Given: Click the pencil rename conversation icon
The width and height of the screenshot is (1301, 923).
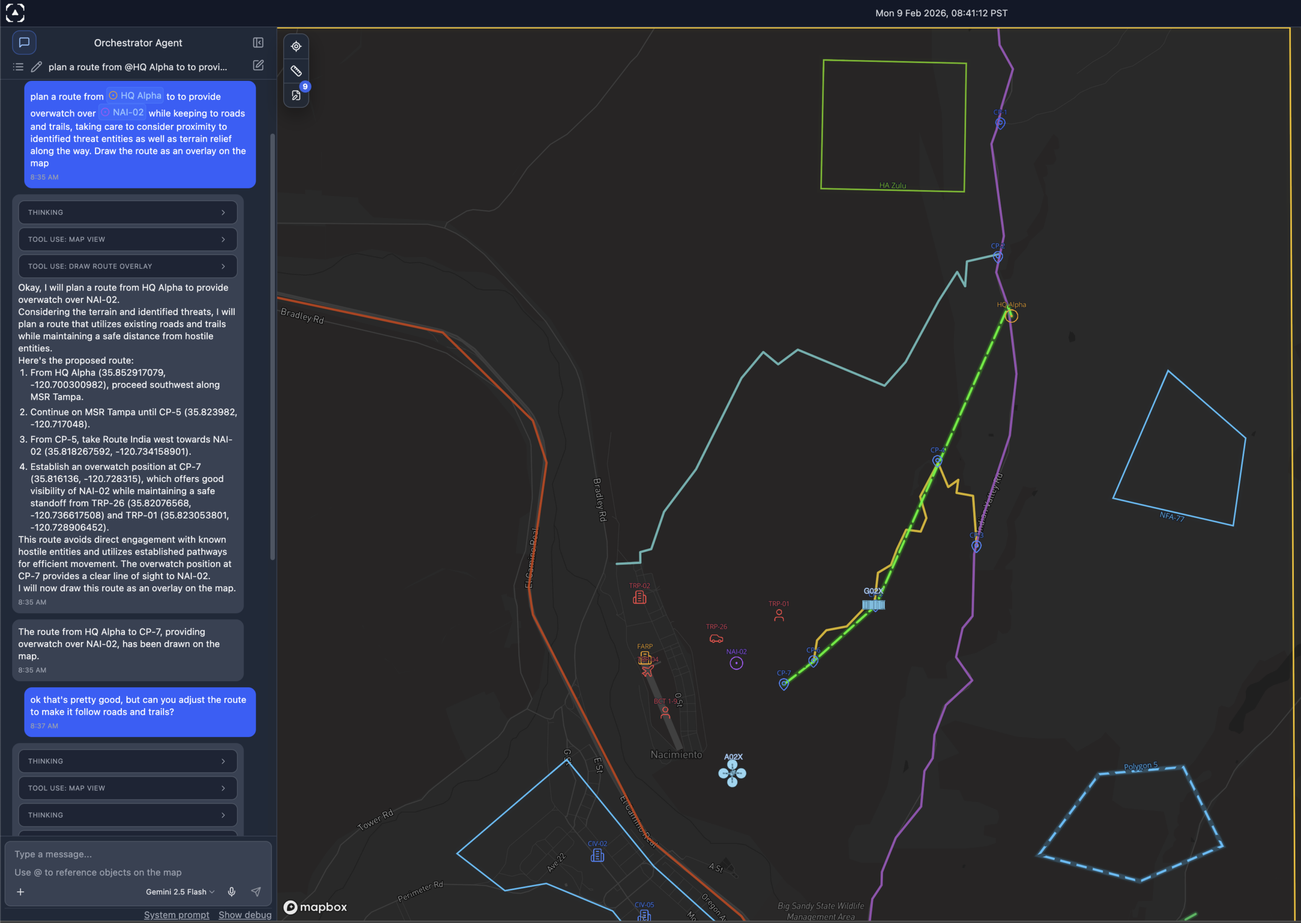Looking at the screenshot, I should pyautogui.click(x=37, y=67).
